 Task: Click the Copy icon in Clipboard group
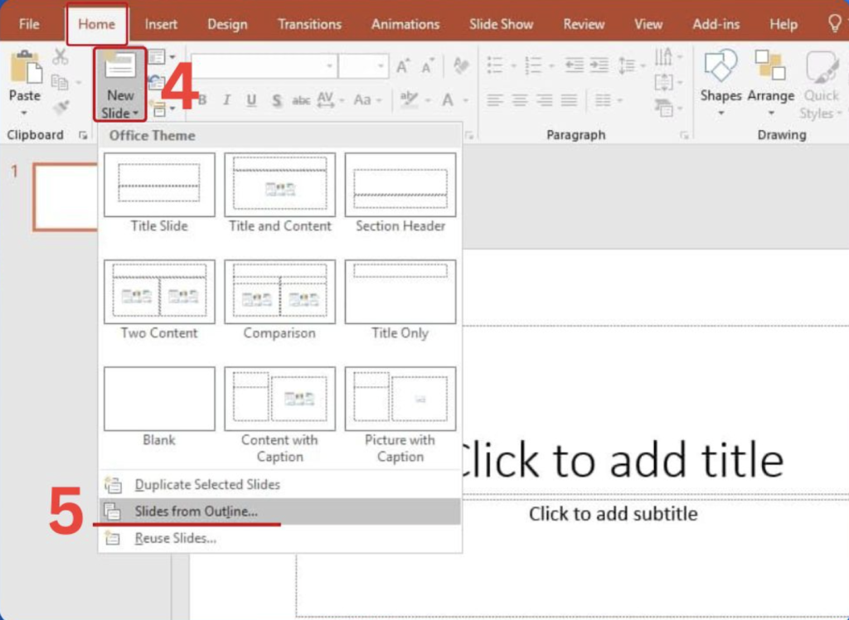(61, 82)
